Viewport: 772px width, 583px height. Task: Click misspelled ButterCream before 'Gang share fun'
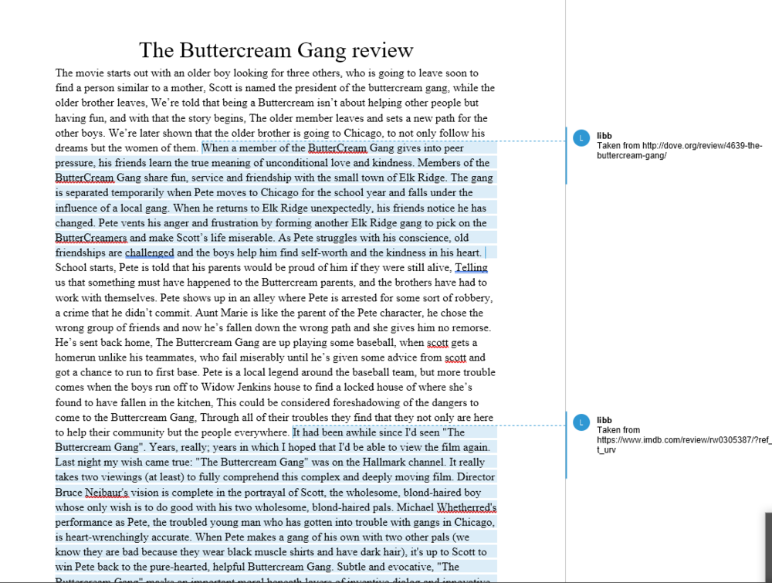(x=84, y=178)
